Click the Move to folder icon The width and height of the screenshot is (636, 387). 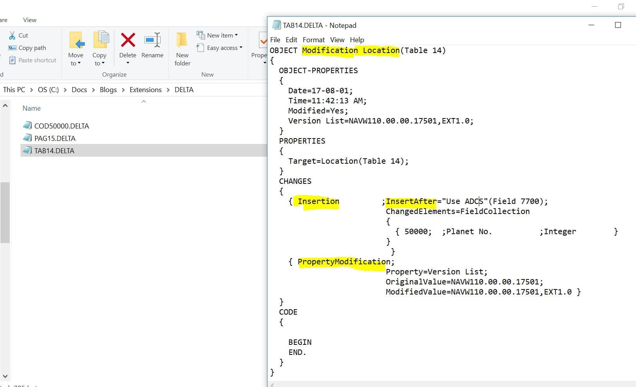[x=76, y=40]
